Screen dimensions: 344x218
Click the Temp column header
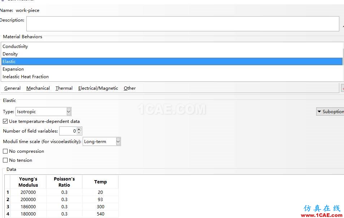coord(100,182)
